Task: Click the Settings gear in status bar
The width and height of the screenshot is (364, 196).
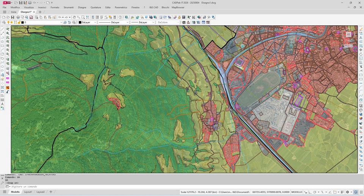Action: tap(347, 192)
